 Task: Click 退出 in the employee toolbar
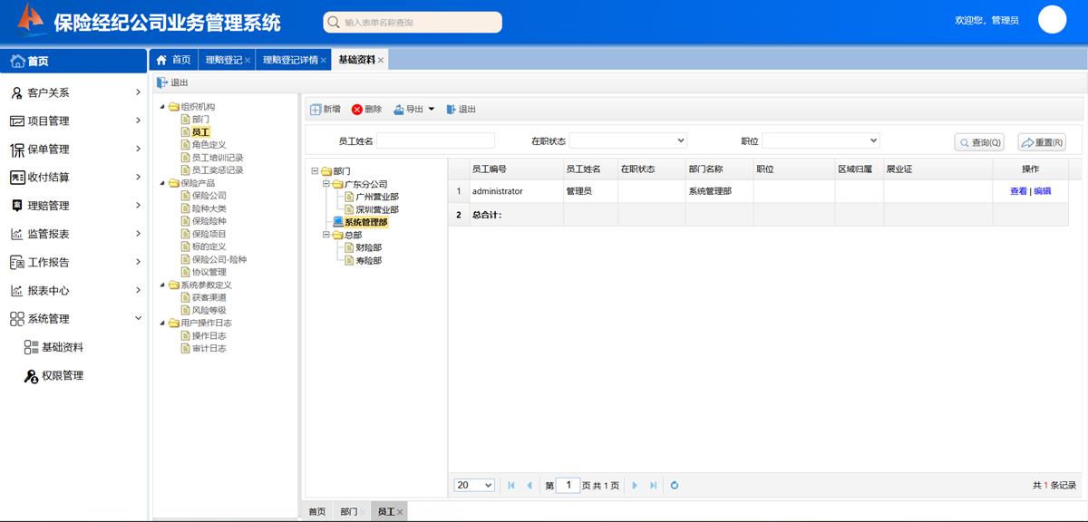[461, 110]
